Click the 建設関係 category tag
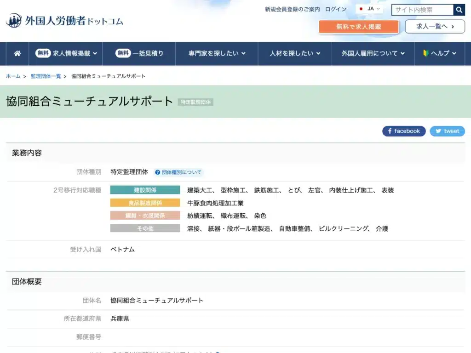Image resolution: width=471 pixels, height=353 pixels. click(x=145, y=190)
